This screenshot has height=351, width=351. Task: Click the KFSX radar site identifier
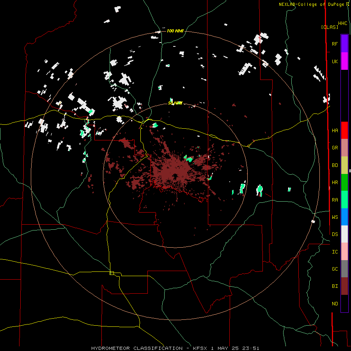point(200,348)
